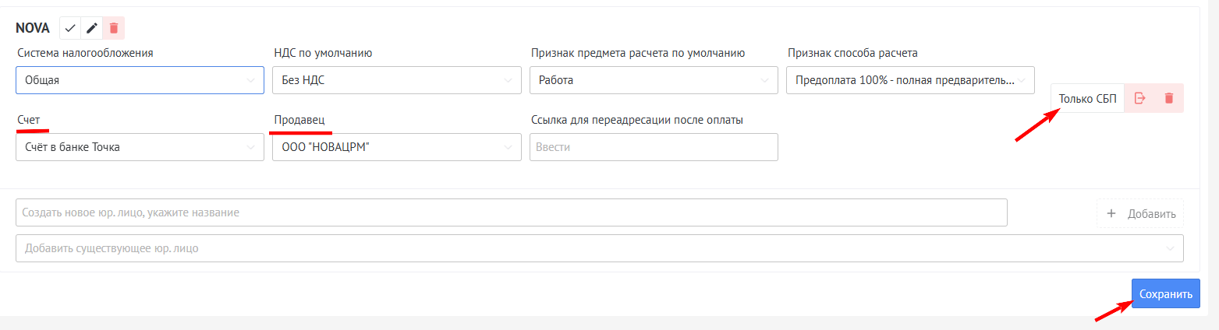Click the checkmark icon next to NOVA
This screenshot has height=330, width=1219.
(70, 29)
